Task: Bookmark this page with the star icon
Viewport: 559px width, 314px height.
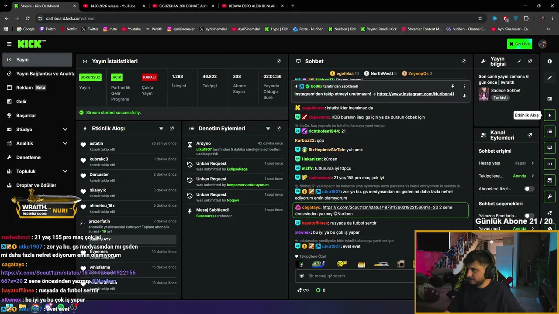Action: pyautogui.click(x=480, y=18)
